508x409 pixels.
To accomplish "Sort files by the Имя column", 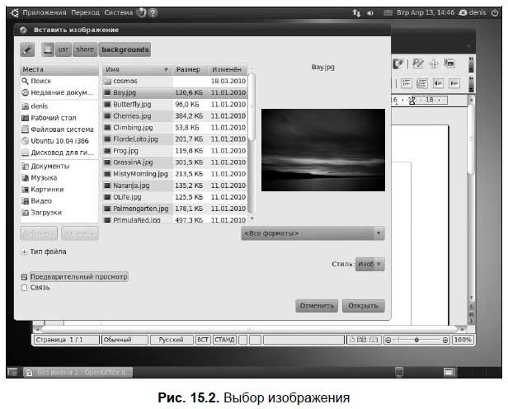I will (138, 69).
